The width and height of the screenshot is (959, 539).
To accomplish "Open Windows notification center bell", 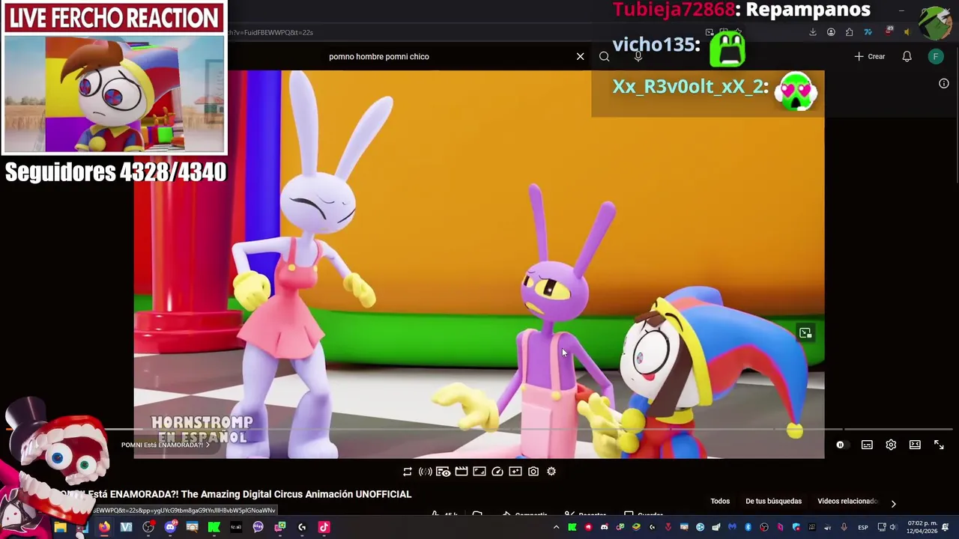I will (946, 527).
